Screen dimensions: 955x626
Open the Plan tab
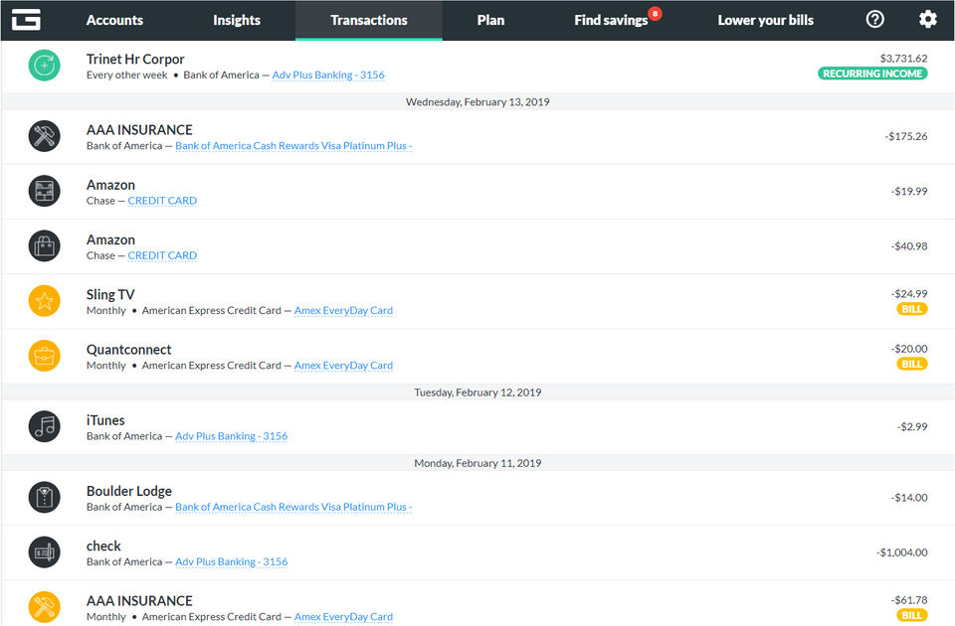click(x=490, y=20)
